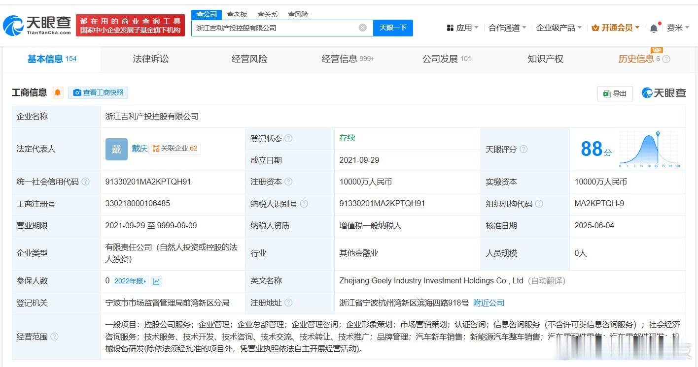Screen dimensions: 698x367
Task: Click help icon next to 登记状态
Action: tap(288, 139)
